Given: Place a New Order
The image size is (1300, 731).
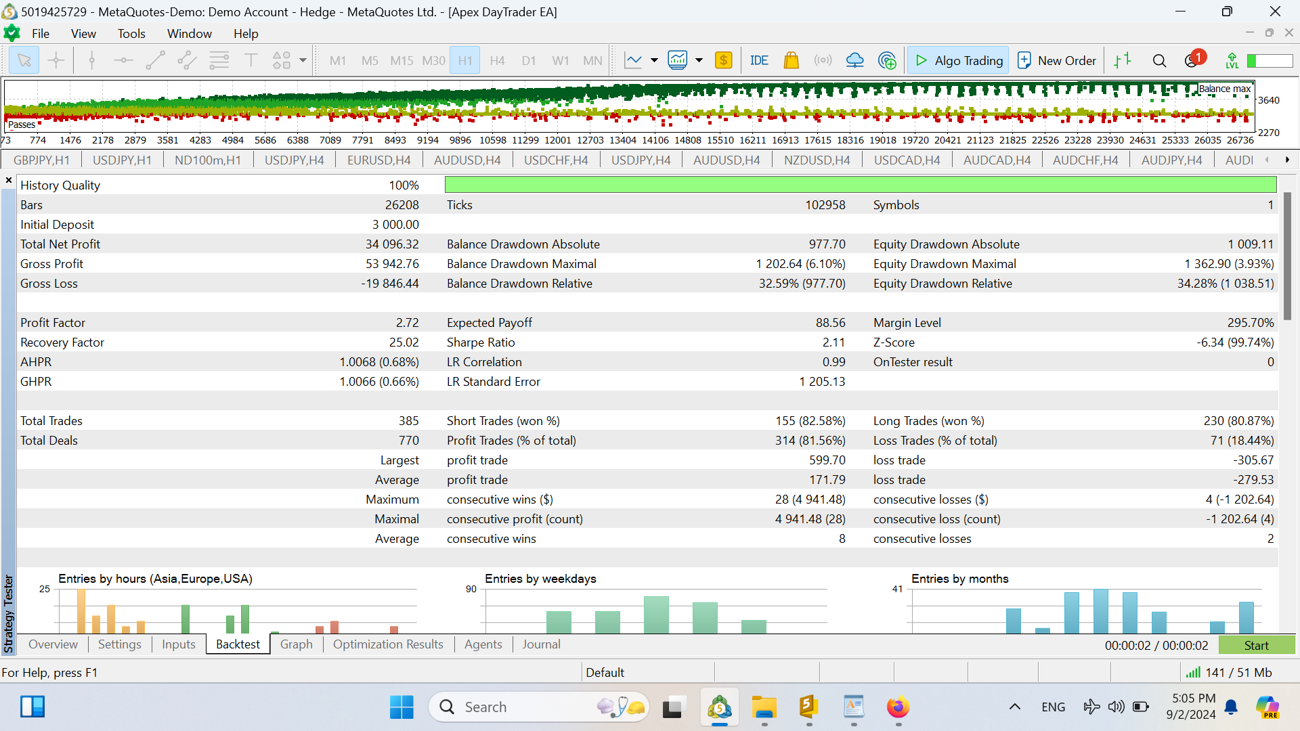Looking at the screenshot, I should 1056,60.
